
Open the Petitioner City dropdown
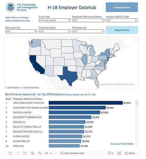click(x=21, y=31)
